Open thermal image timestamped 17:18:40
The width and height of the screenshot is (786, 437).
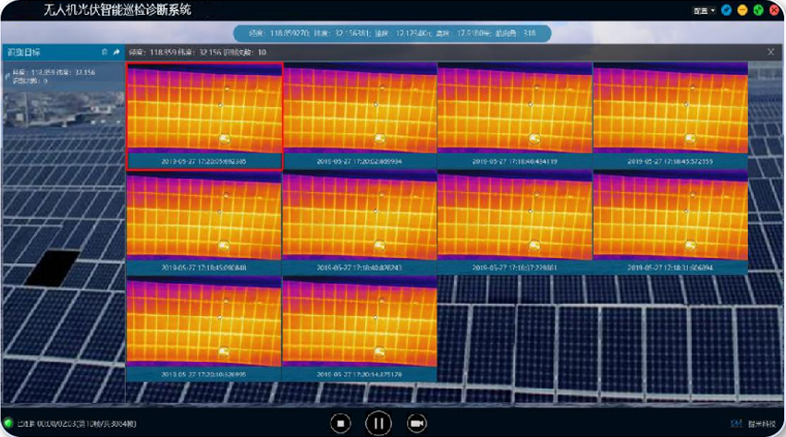(x=360, y=223)
